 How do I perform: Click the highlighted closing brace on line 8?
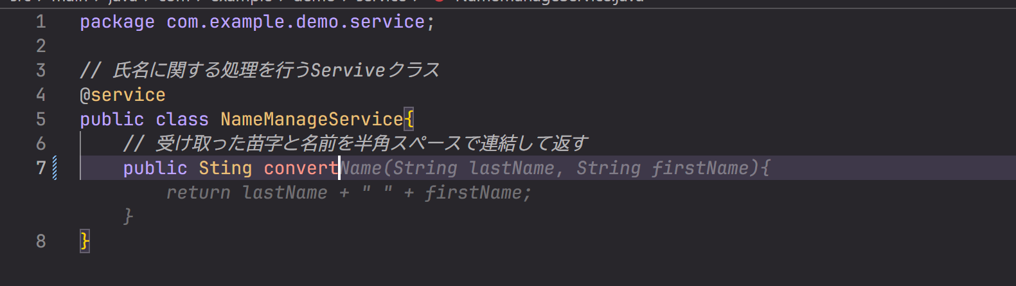[x=85, y=241]
